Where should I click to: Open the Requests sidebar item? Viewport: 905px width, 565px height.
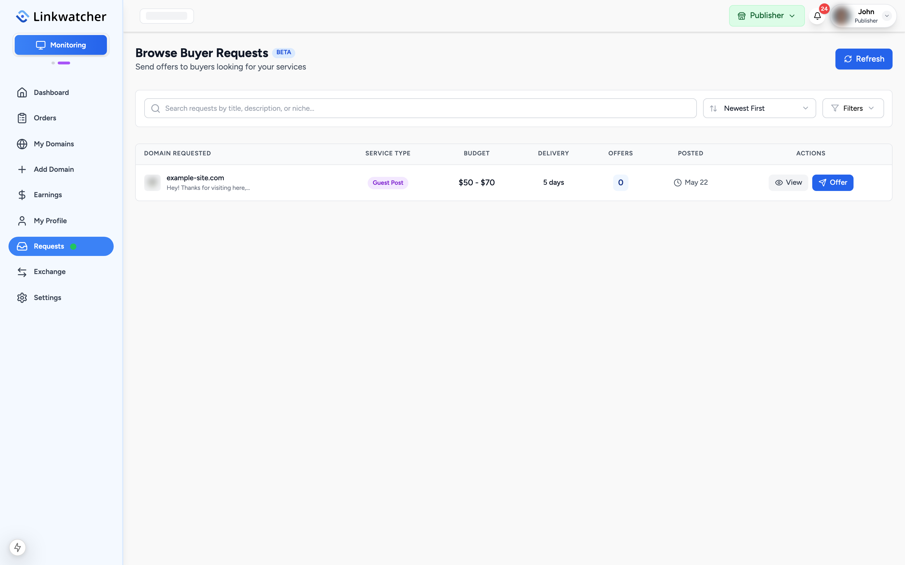click(61, 246)
